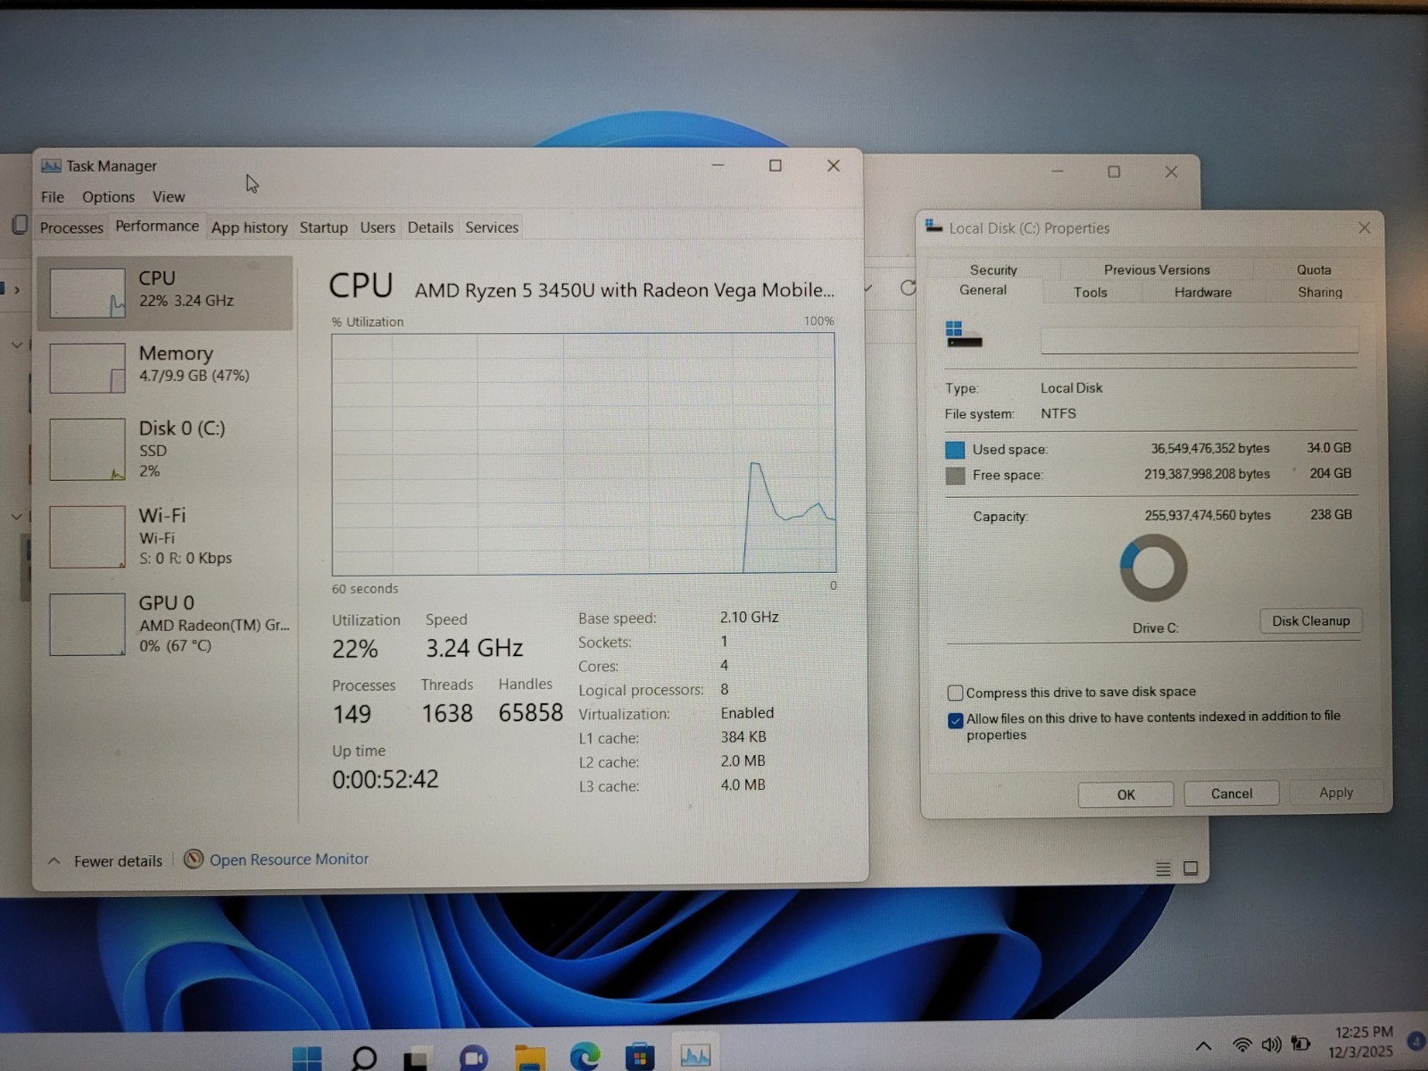The width and height of the screenshot is (1428, 1071).
Task: Open the Windows Start button
Action: [307, 1059]
